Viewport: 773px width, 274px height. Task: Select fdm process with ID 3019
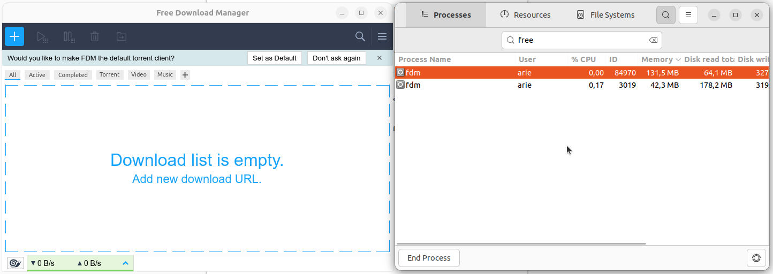tap(582, 85)
